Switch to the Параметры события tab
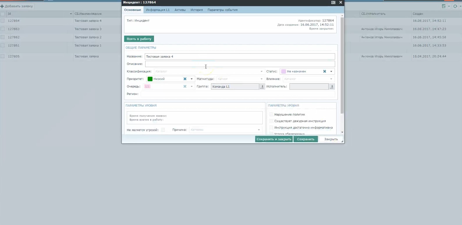Screen dimensions: 462x225 point(223,10)
